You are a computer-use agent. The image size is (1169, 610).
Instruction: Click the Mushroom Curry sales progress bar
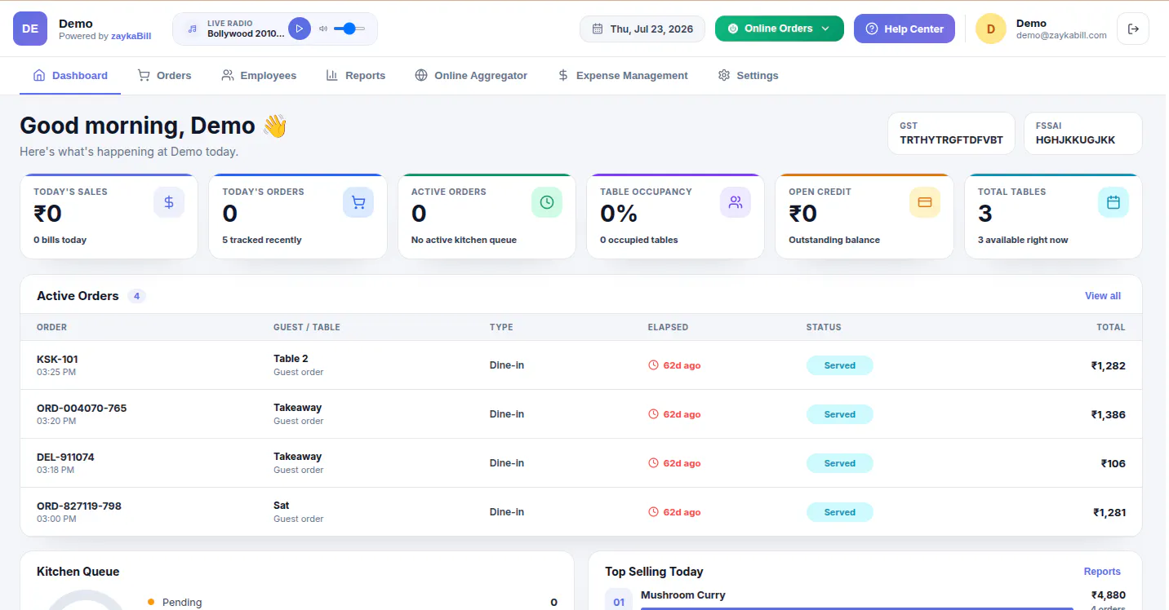tap(857, 608)
